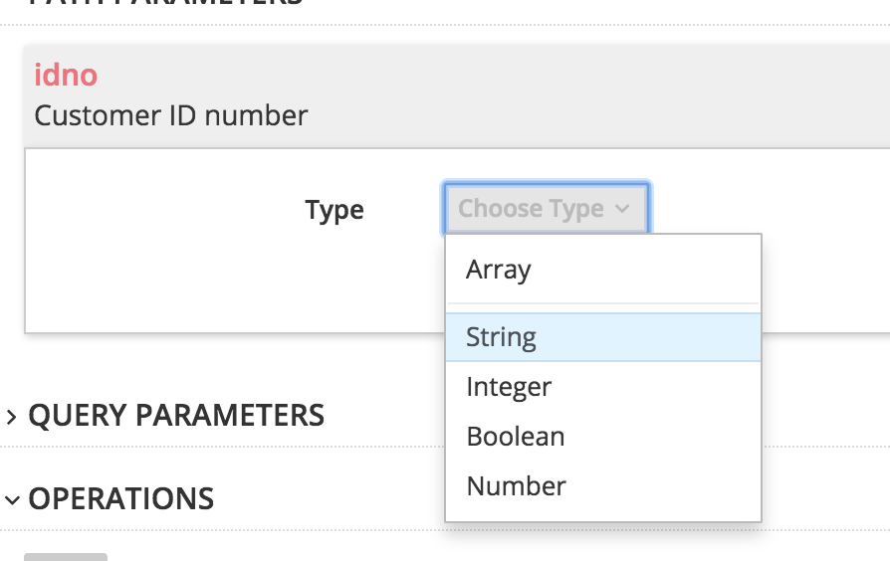
Task: Pick Integer in the type menu
Action: point(509,387)
